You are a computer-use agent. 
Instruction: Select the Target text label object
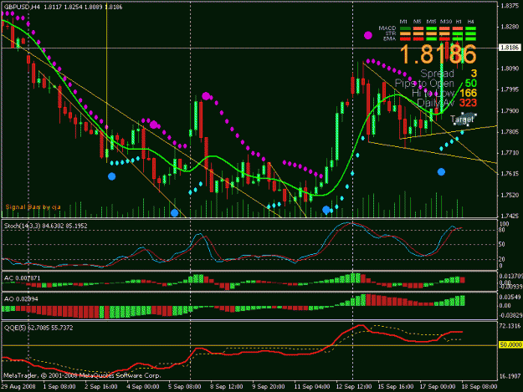click(462, 120)
